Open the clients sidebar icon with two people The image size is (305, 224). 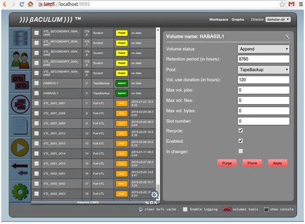pos(20,60)
